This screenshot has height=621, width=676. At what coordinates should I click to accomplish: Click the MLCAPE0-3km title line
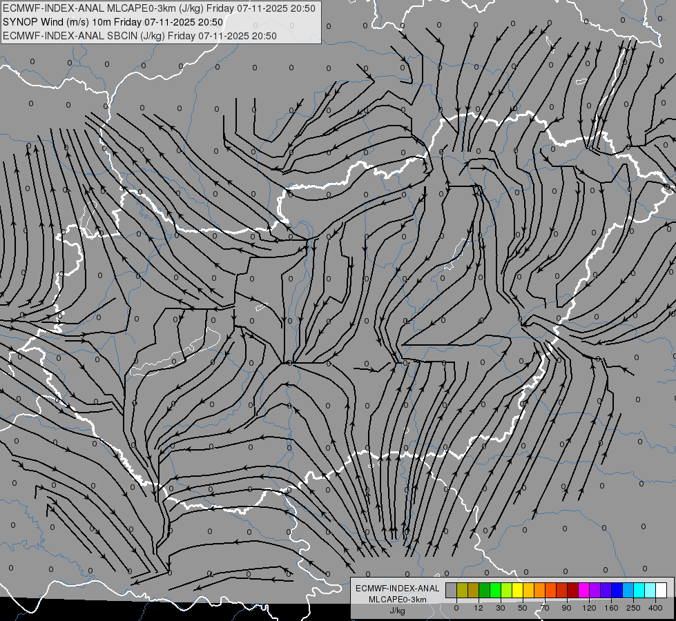tap(159, 8)
